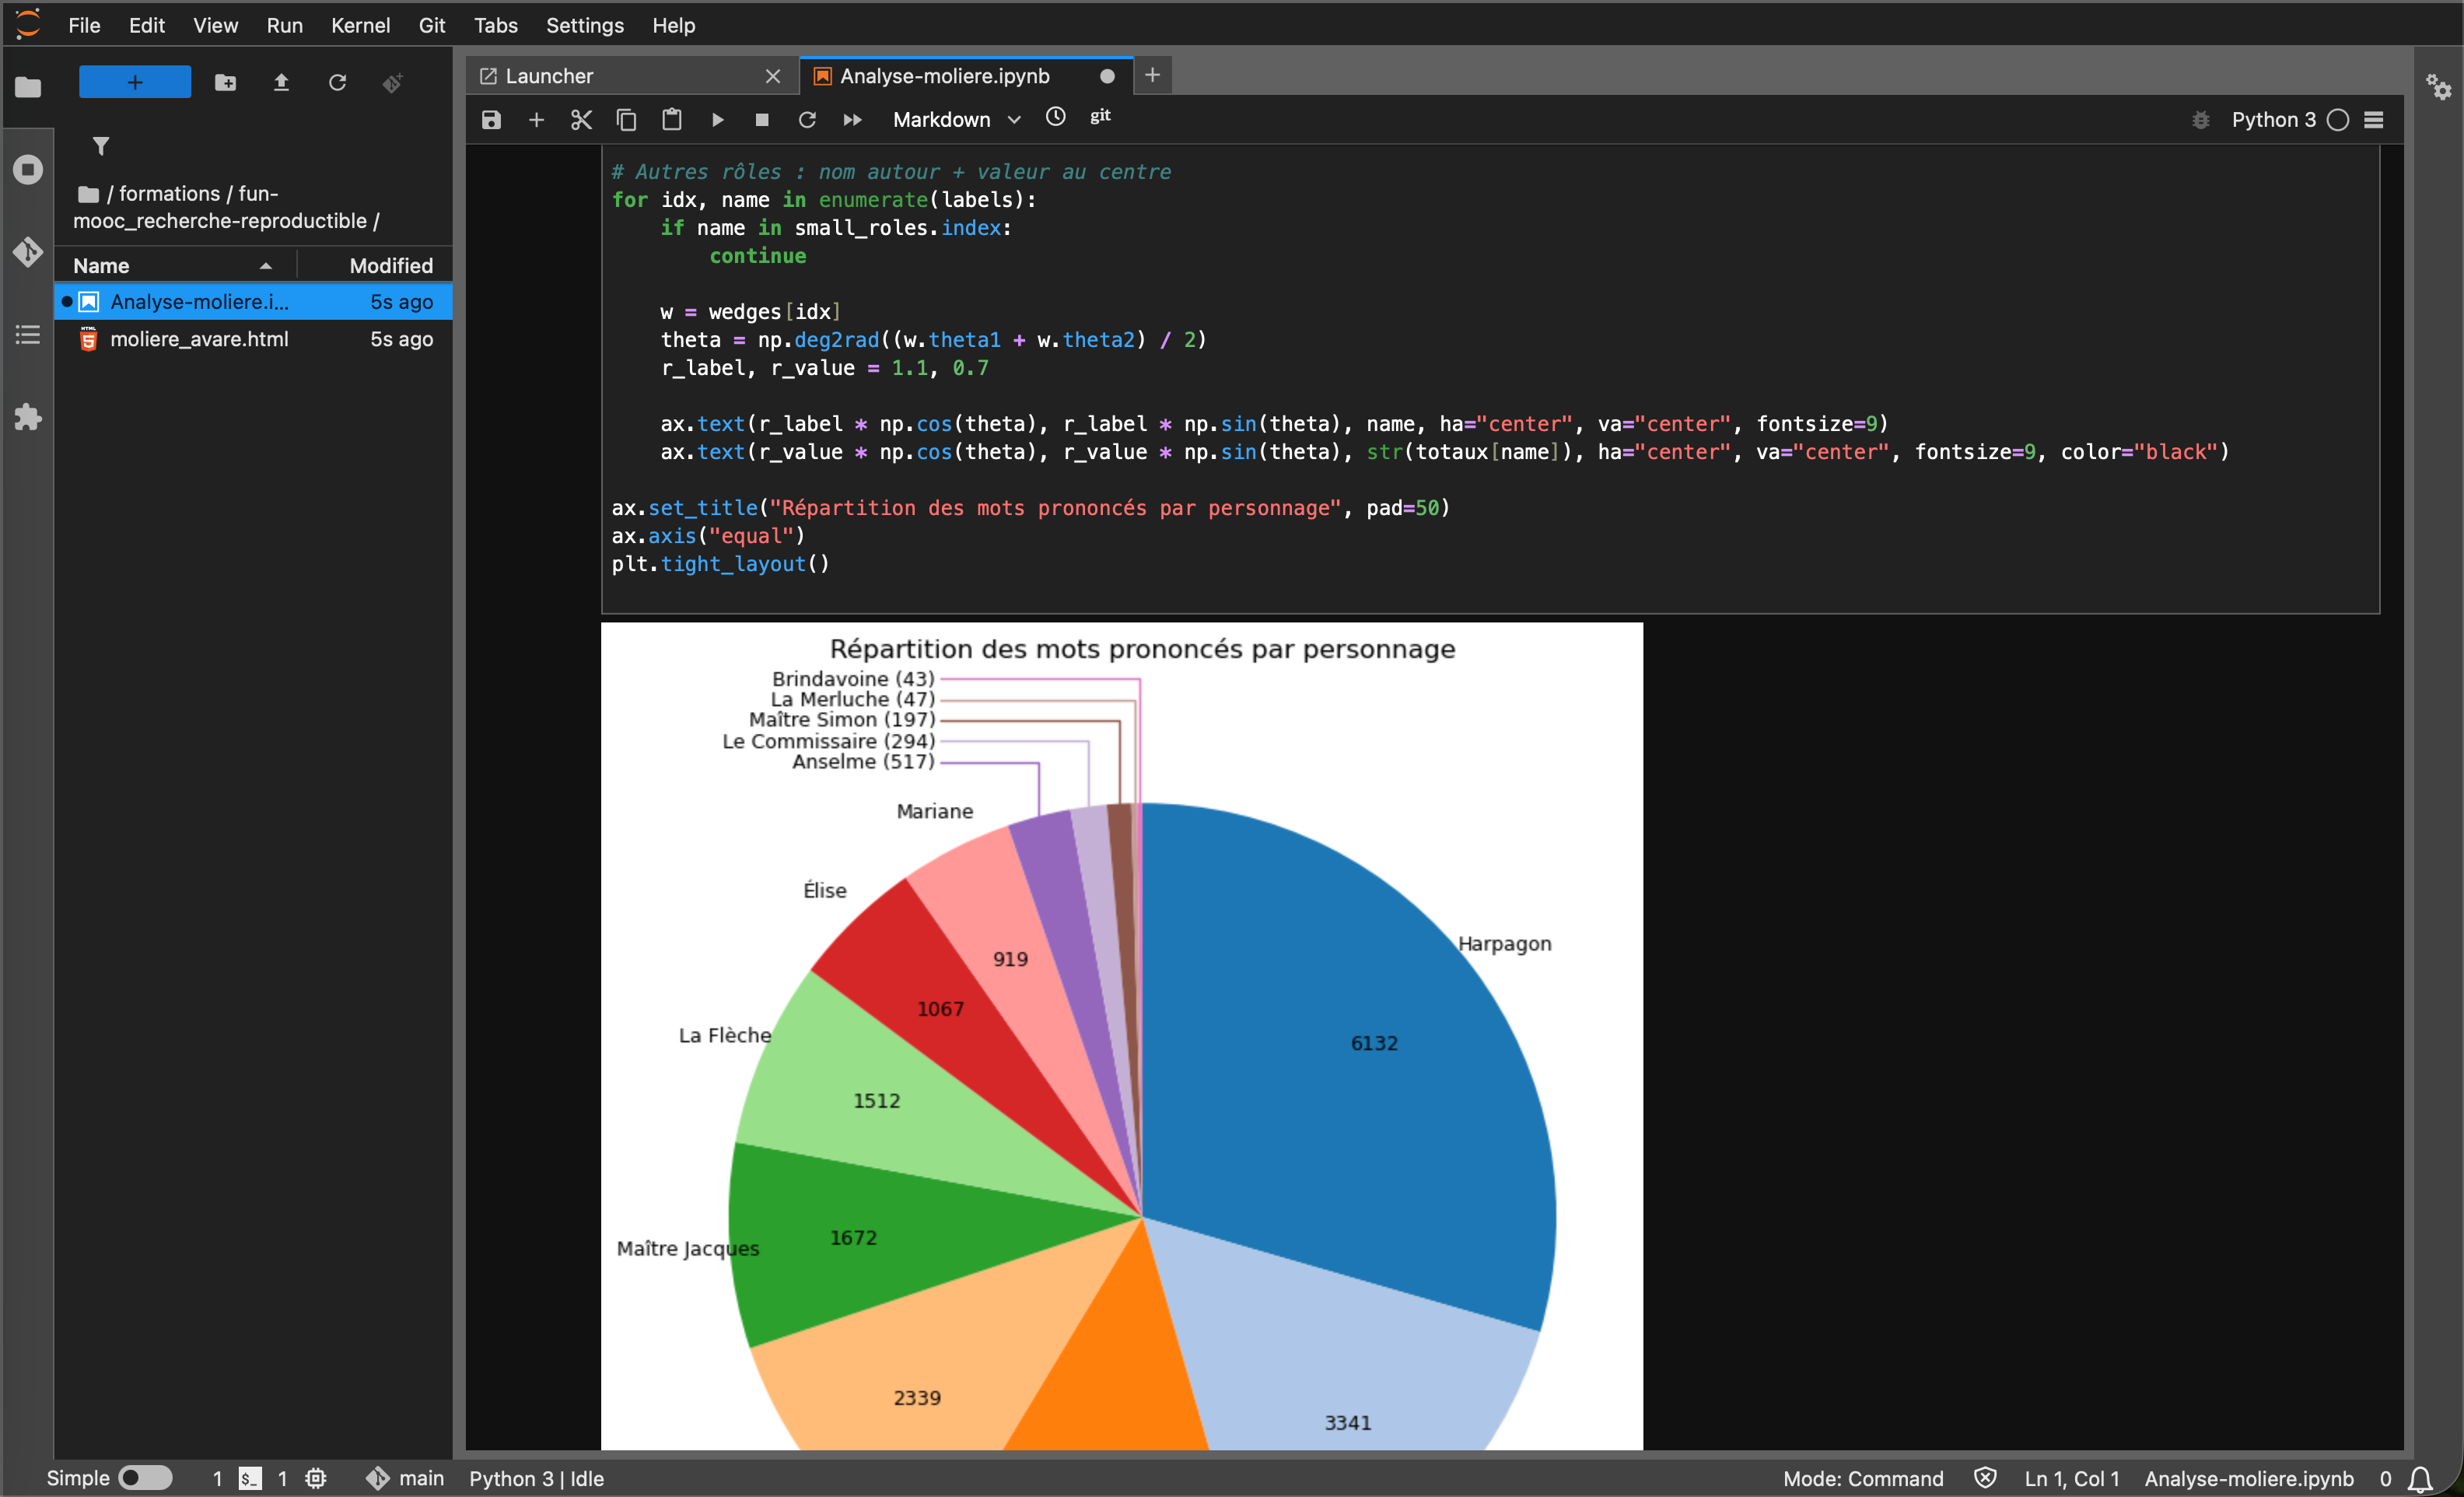The image size is (2464, 1497).
Task: Open the Kernel menu
Action: 360,25
